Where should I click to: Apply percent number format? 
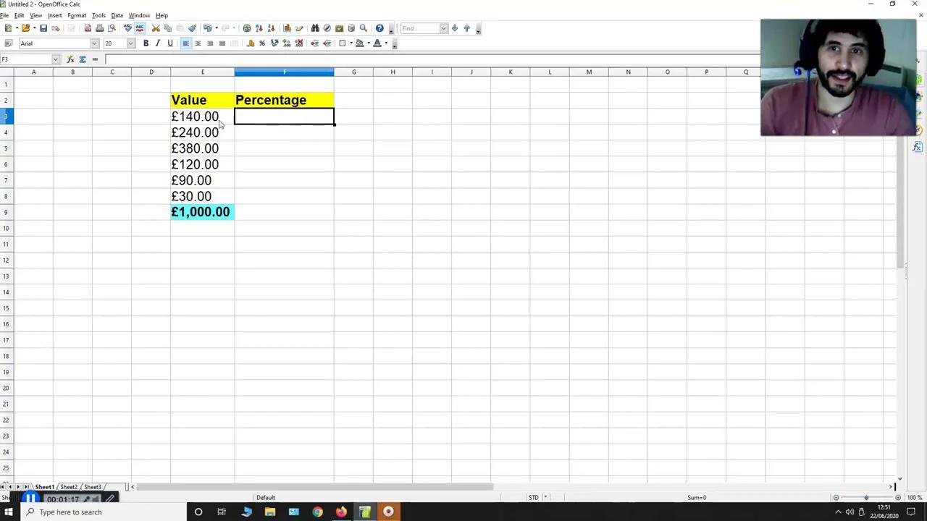pyautogui.click(x=262, y=43)
